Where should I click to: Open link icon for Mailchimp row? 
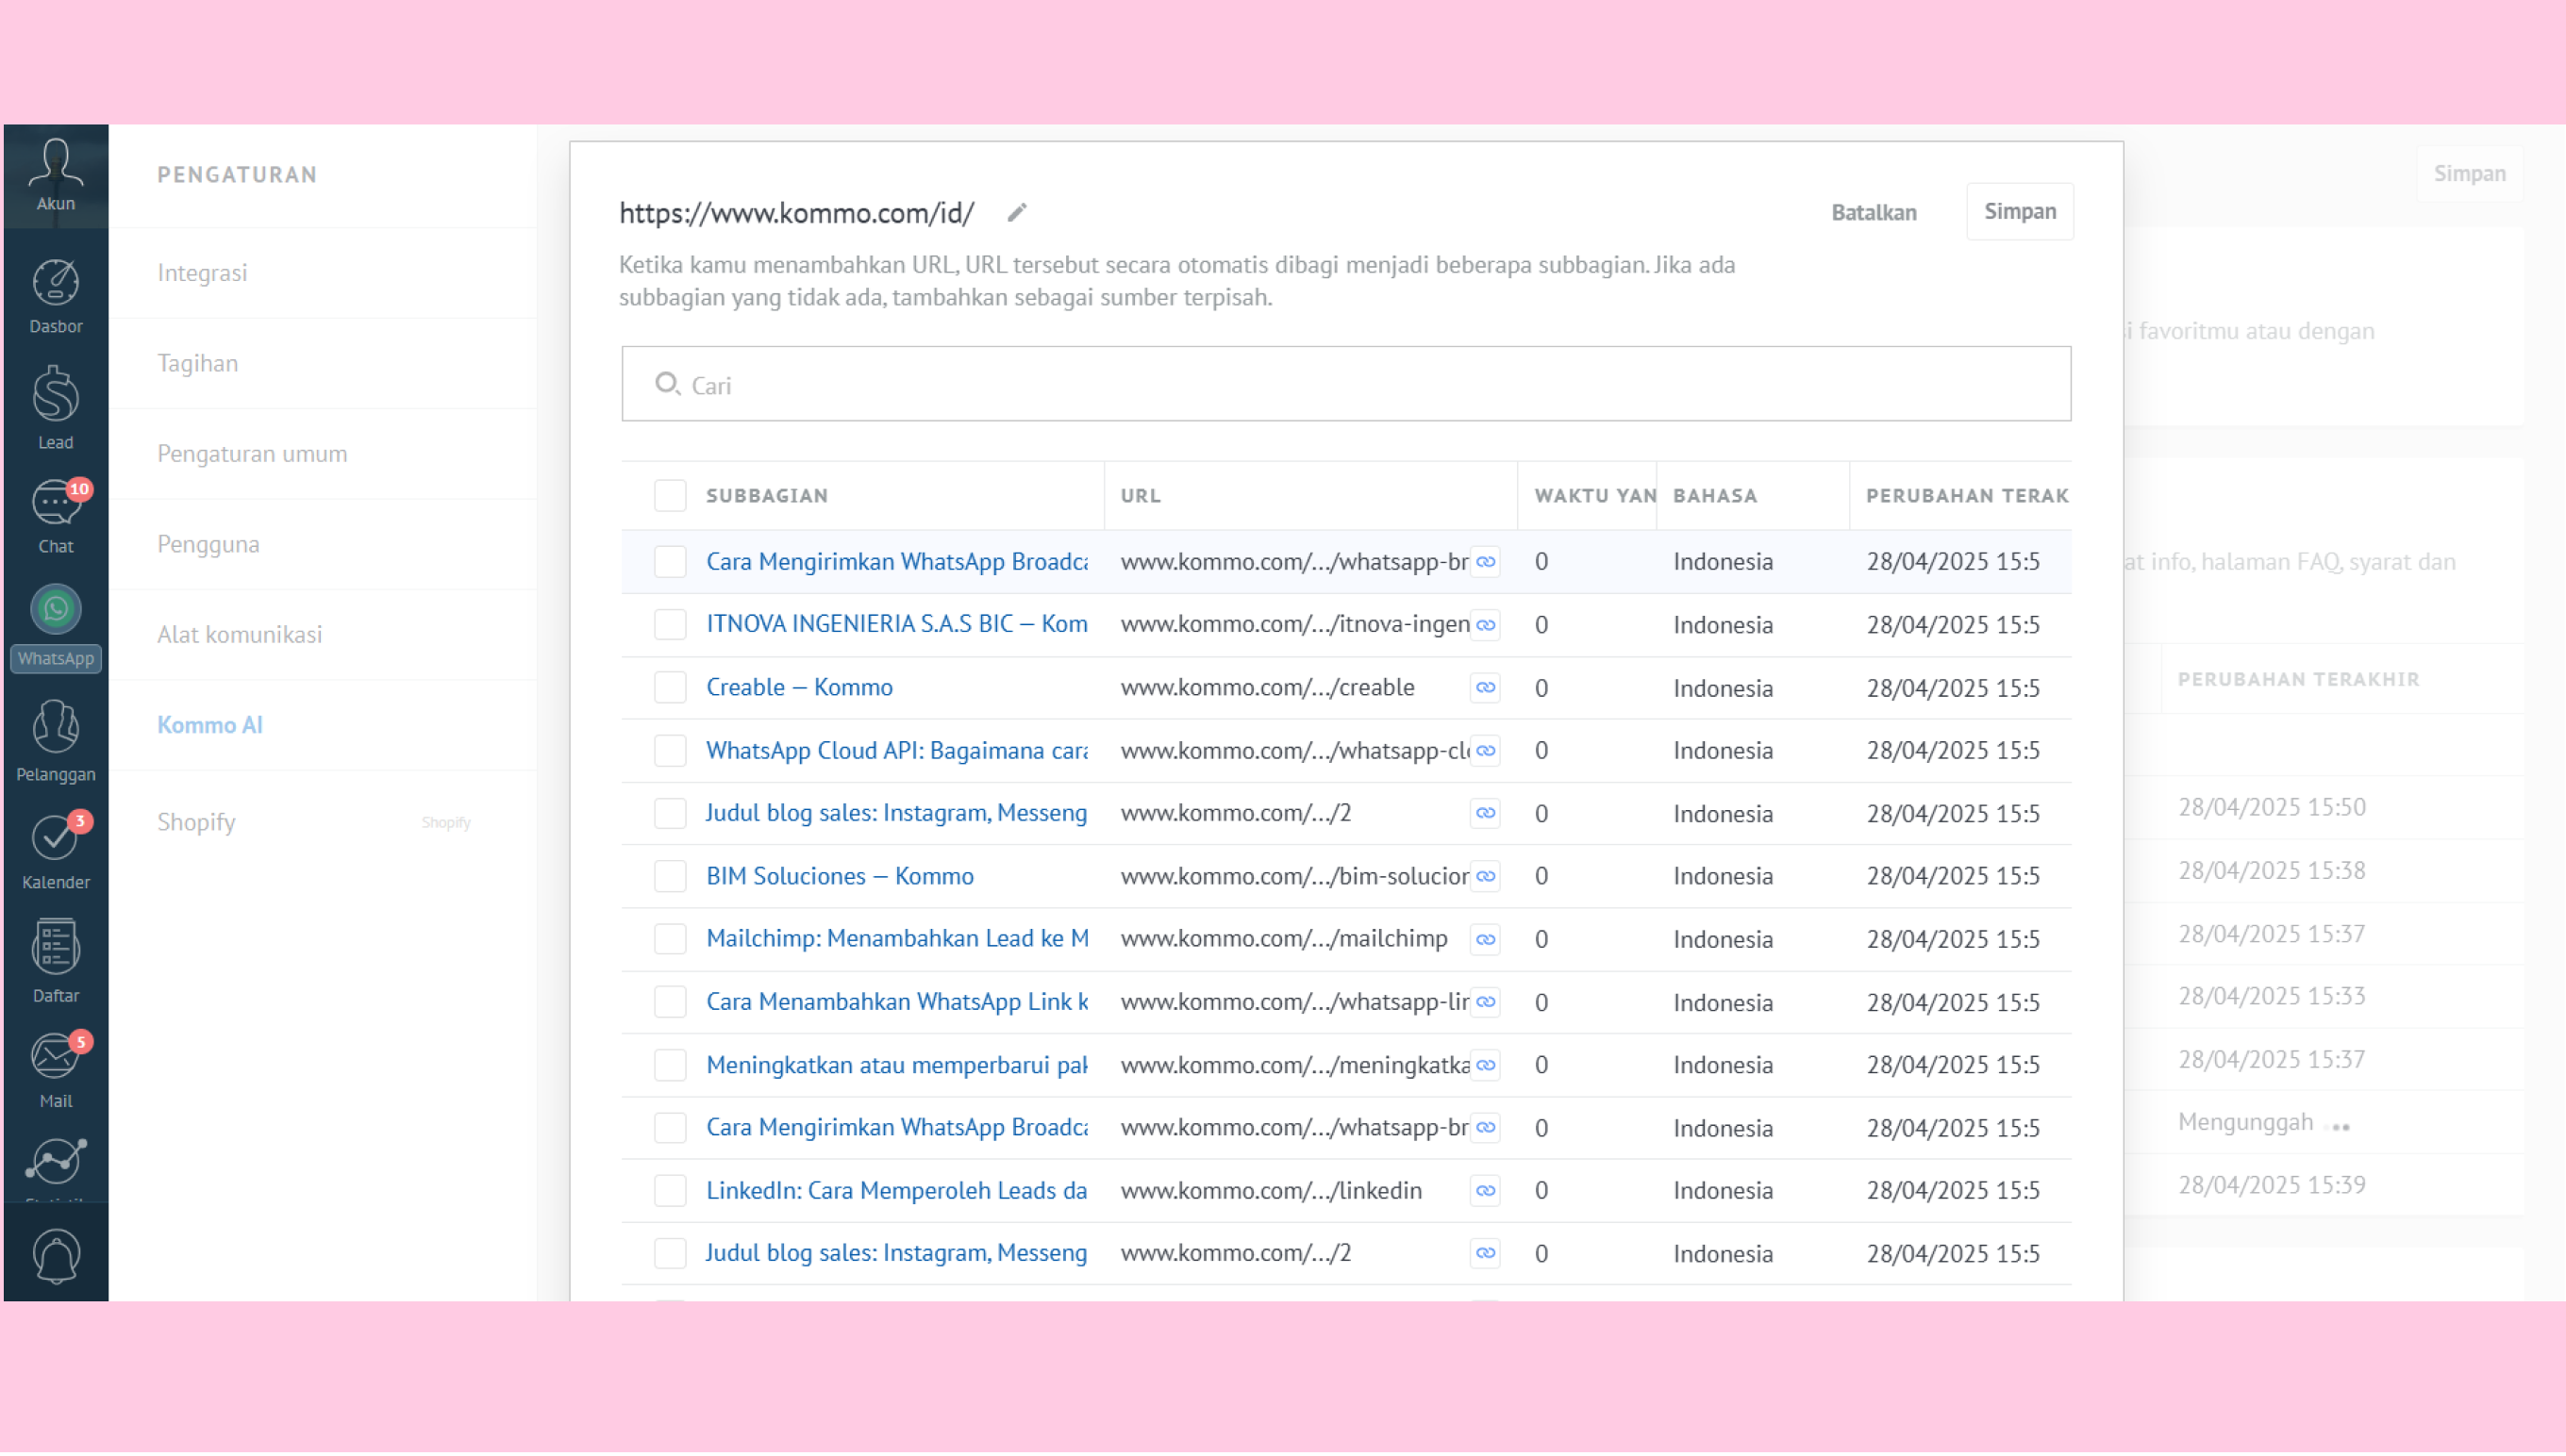coord(1486,940)
